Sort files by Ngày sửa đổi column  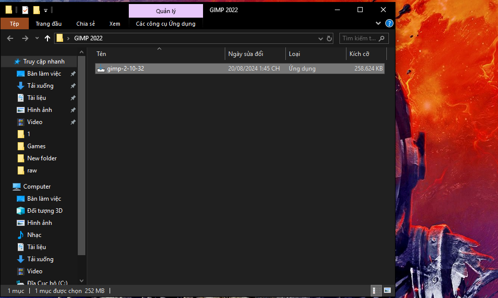pyautogui.click(x=245, y=54)
